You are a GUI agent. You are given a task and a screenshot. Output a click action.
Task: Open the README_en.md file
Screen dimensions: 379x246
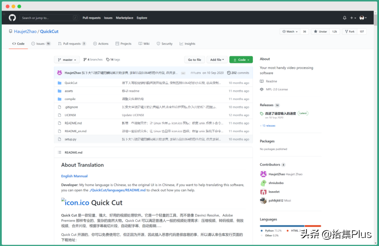click(x=75, y=131)
